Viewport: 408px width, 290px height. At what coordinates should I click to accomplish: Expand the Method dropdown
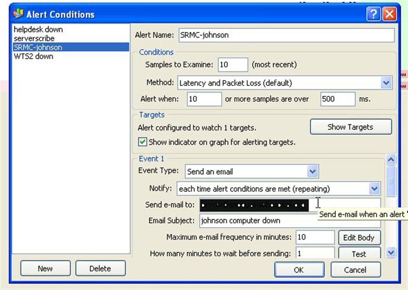pyautogui.click(x=385, y=83)
